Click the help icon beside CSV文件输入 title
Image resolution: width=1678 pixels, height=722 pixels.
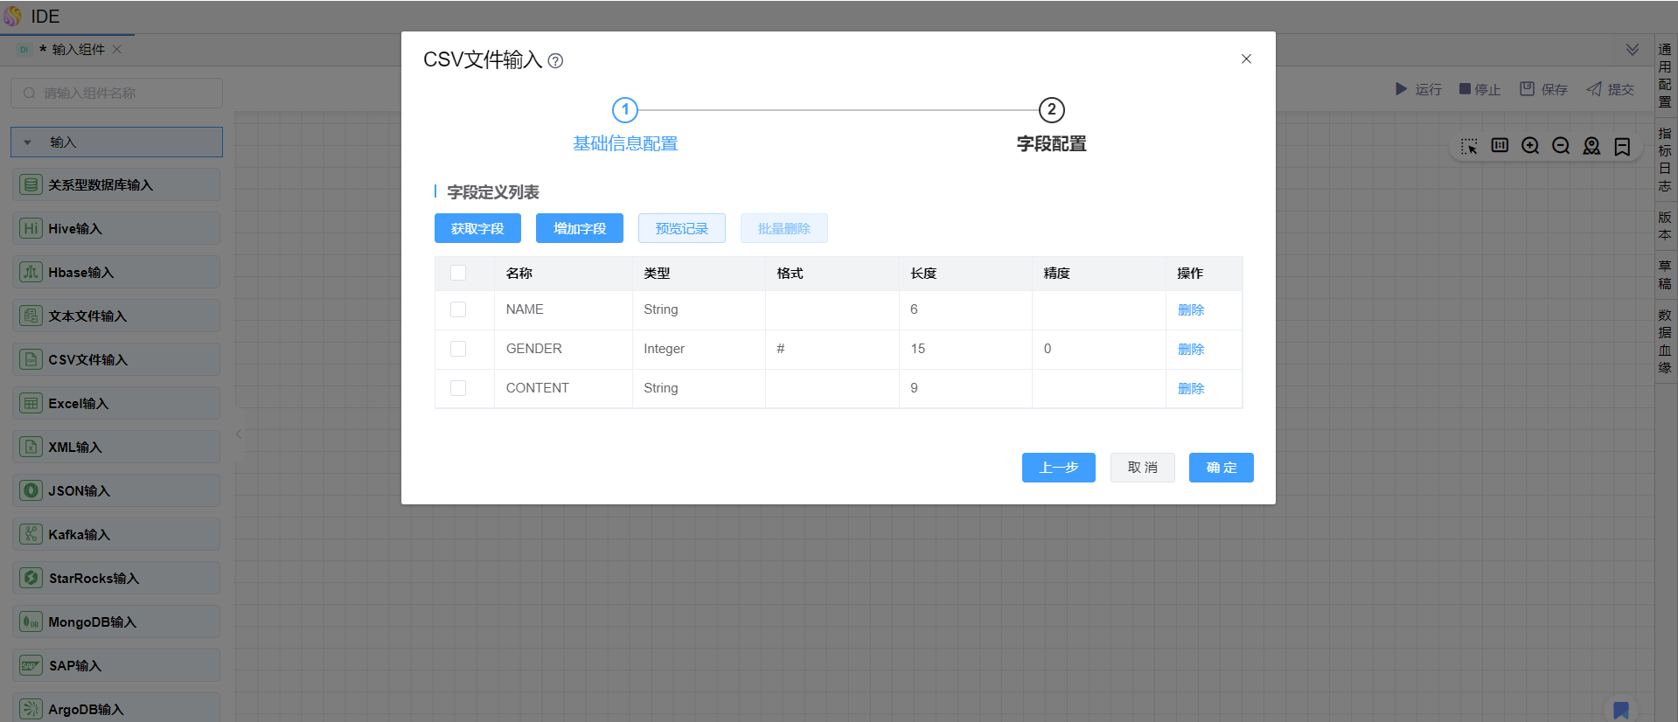(555, 61)
